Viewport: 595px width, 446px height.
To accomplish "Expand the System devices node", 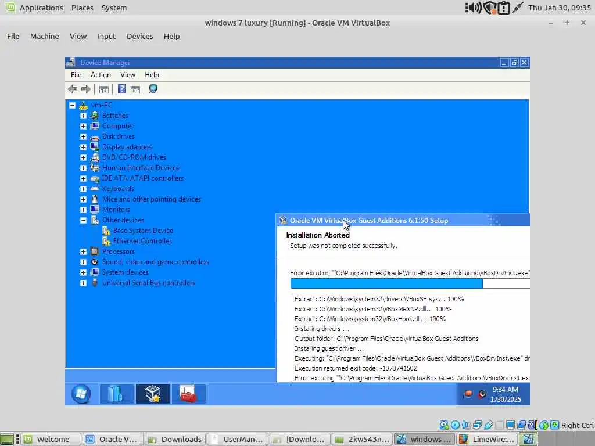I will pos(83,272).
